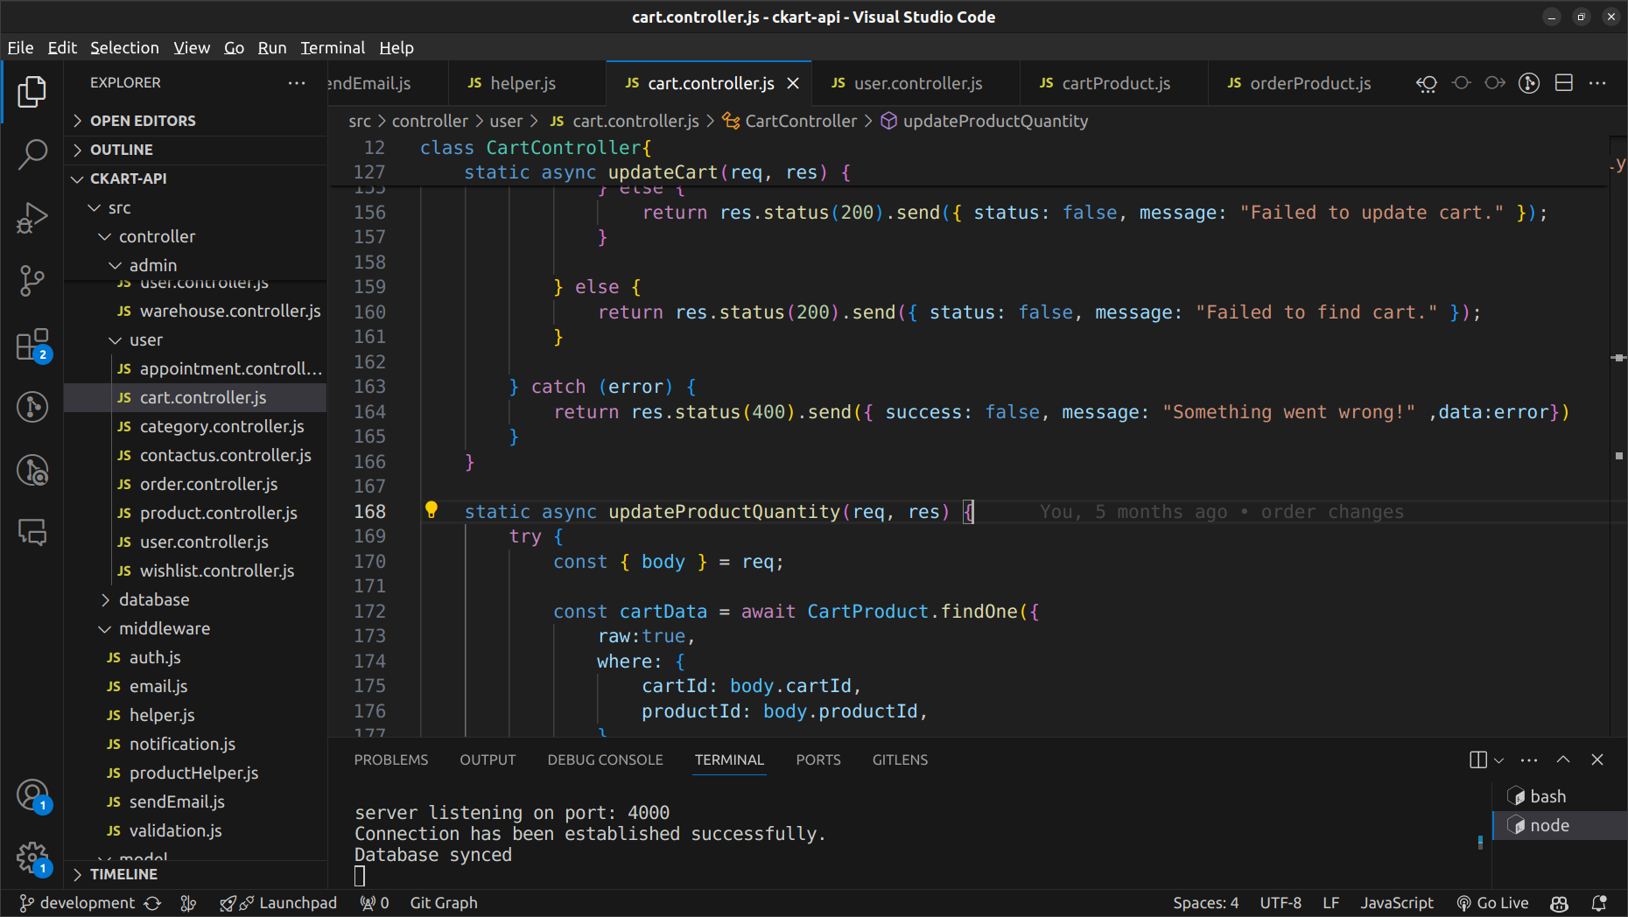Select the bash terminal session
The image size is (1628, 917).
1547,796
